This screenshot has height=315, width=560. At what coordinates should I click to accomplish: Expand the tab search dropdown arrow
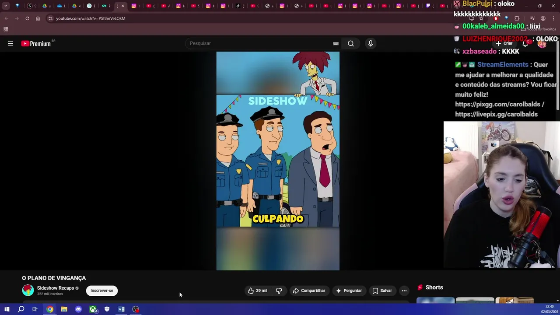click(6, 6)
